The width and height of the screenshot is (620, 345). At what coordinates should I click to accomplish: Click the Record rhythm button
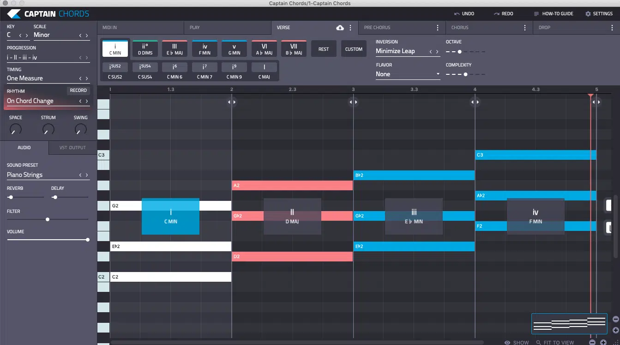(x=78, y=91)
